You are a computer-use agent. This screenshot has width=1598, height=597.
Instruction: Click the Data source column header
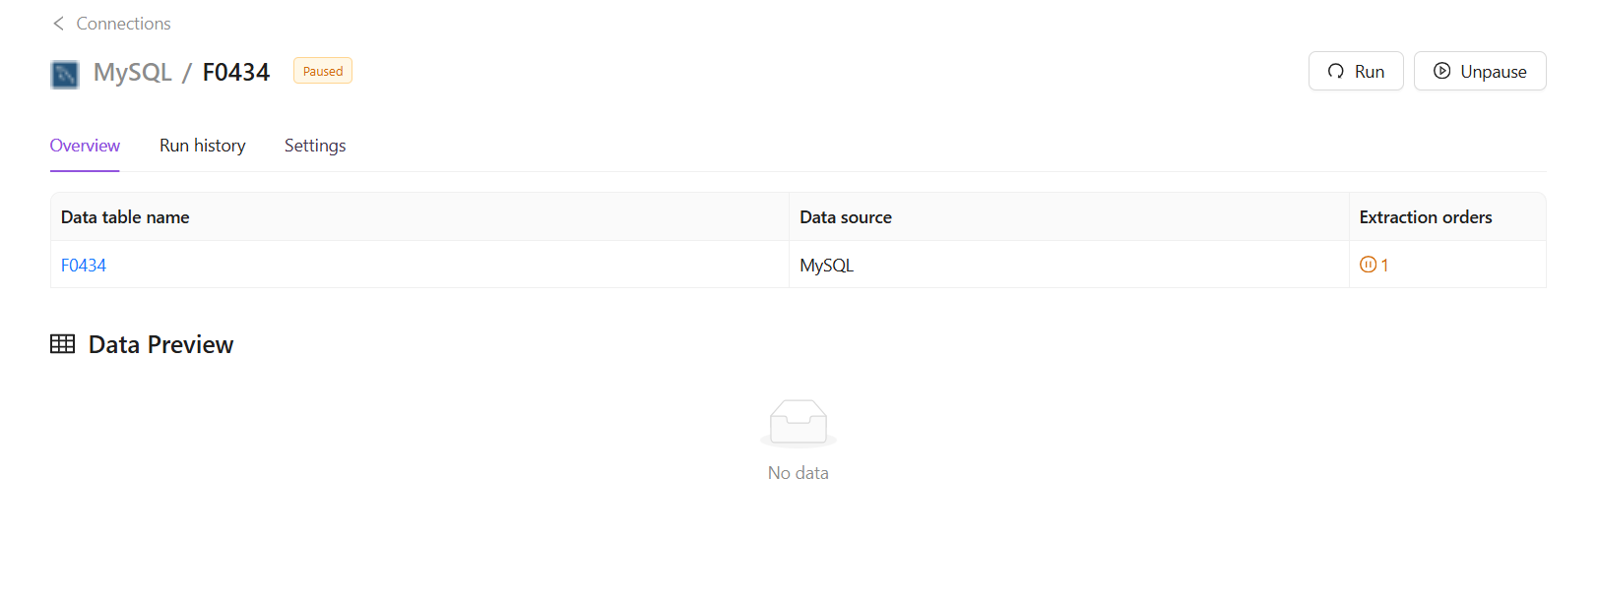pyautogui.click(x=846, y=217)
